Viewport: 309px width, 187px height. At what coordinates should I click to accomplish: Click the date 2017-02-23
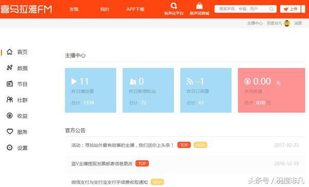coord(286,145)
